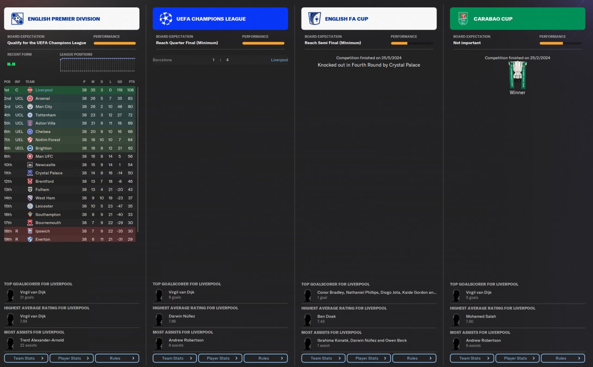Open Team Stats for UEFA Champions League

(175, 358)
